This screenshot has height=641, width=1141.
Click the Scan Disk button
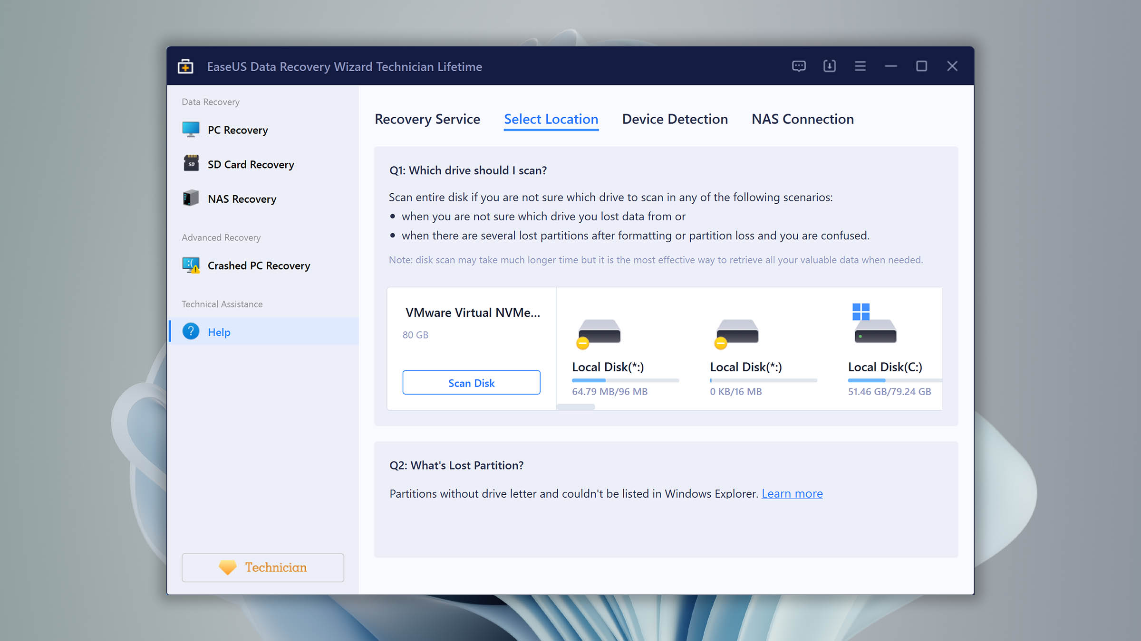tap(471, 383)
